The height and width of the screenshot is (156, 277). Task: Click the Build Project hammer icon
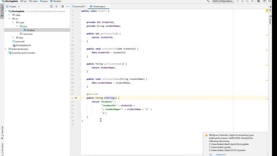point(208,1)
